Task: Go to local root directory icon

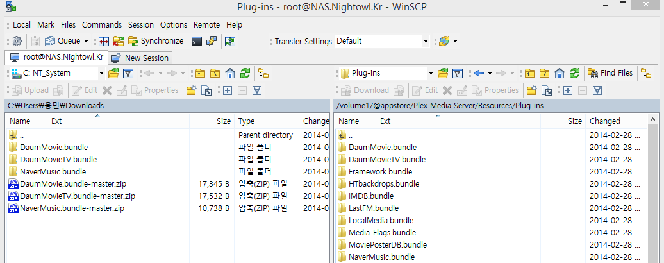Action: [x=215, y=73]
